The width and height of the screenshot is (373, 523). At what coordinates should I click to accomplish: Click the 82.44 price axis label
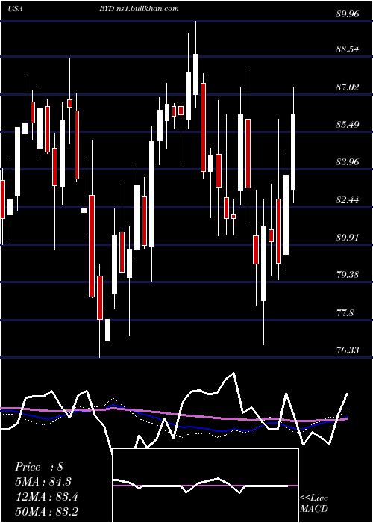(x=348, y=200)
